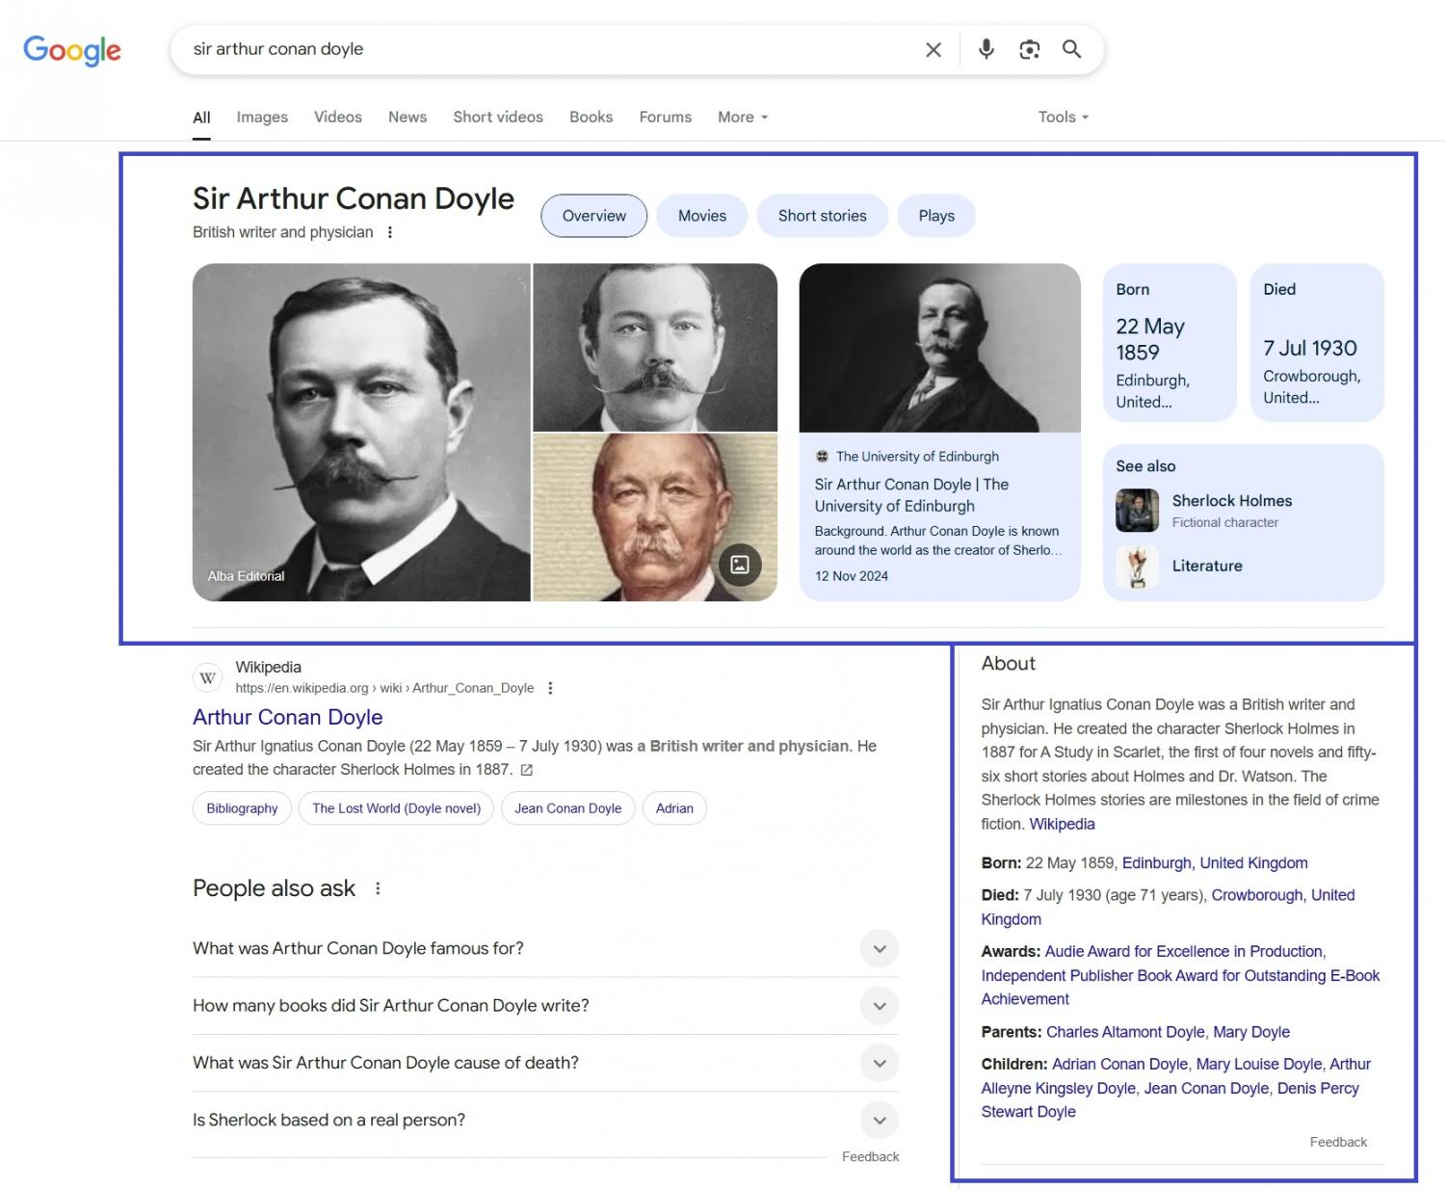Open the Alba Editorial portrait image
This screenshot has width=1446, height=1189.
(361, 433)
